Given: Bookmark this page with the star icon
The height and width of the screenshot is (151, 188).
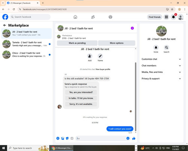Looking at the screenshot, I should [x=172, y=9].
